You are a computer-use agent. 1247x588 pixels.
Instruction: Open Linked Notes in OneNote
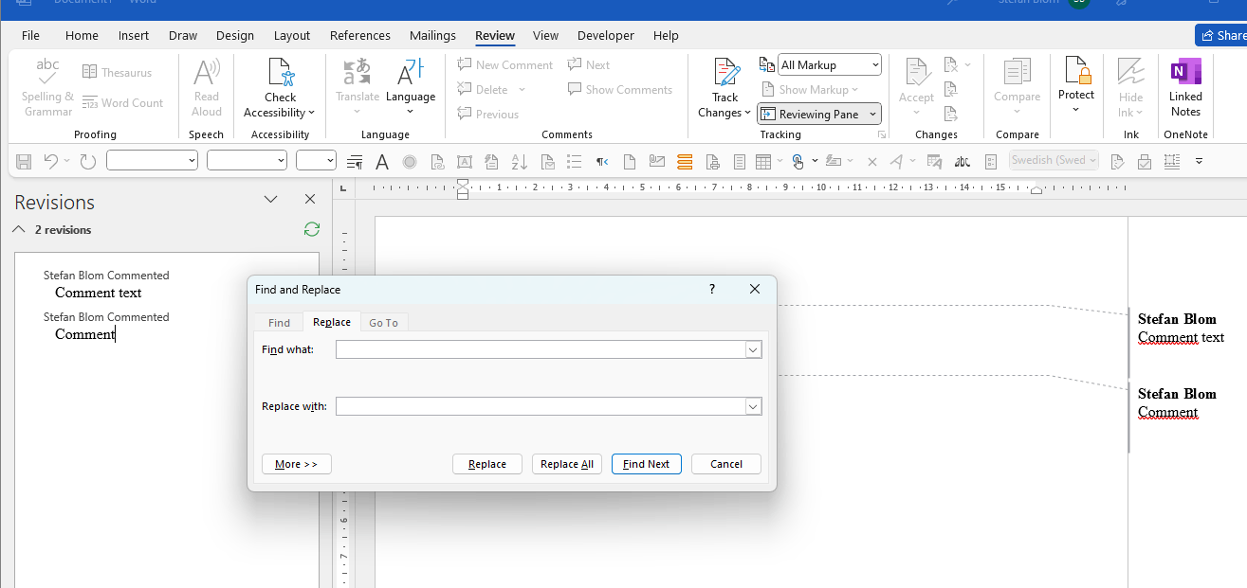point(1185,88)
